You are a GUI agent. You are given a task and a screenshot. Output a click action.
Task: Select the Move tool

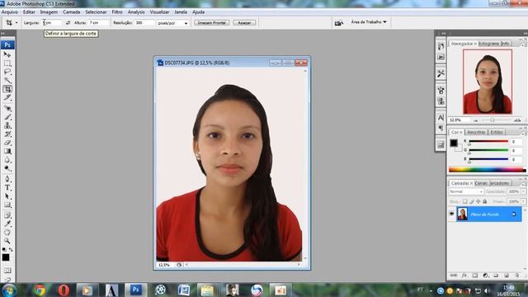7,54
